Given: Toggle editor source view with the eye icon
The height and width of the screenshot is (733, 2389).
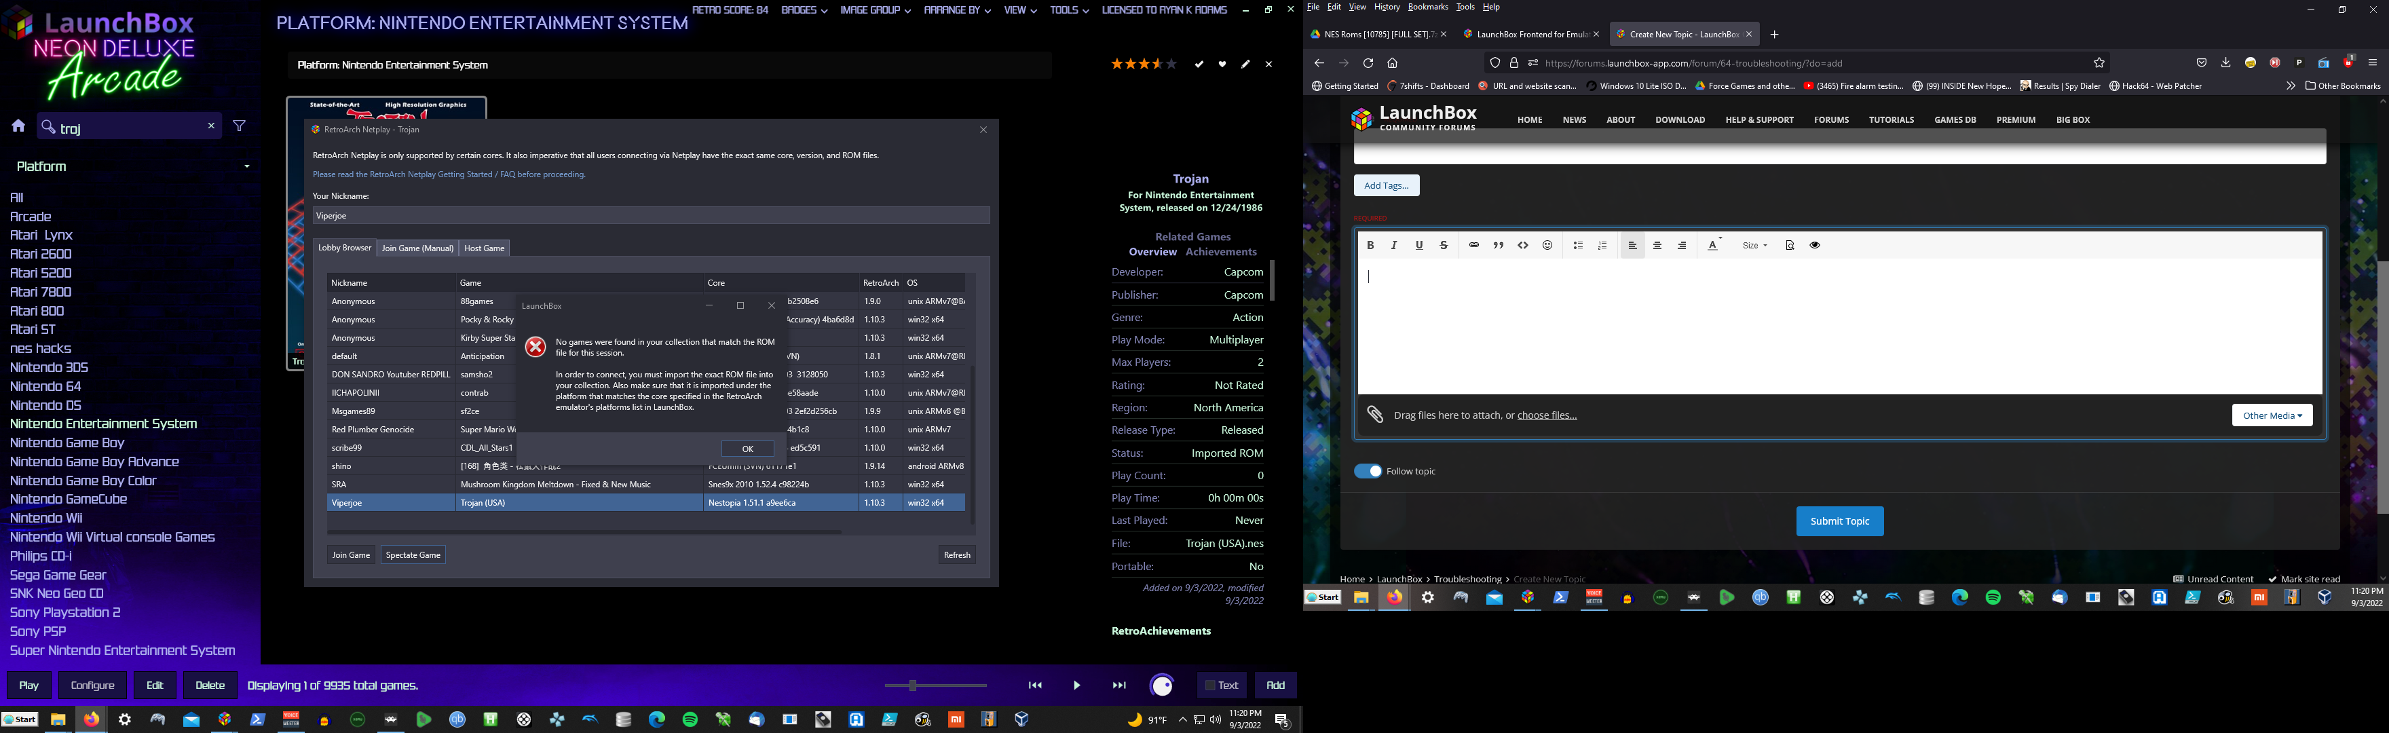Looking at the screenshot, I should click(x=1815, y=246).
